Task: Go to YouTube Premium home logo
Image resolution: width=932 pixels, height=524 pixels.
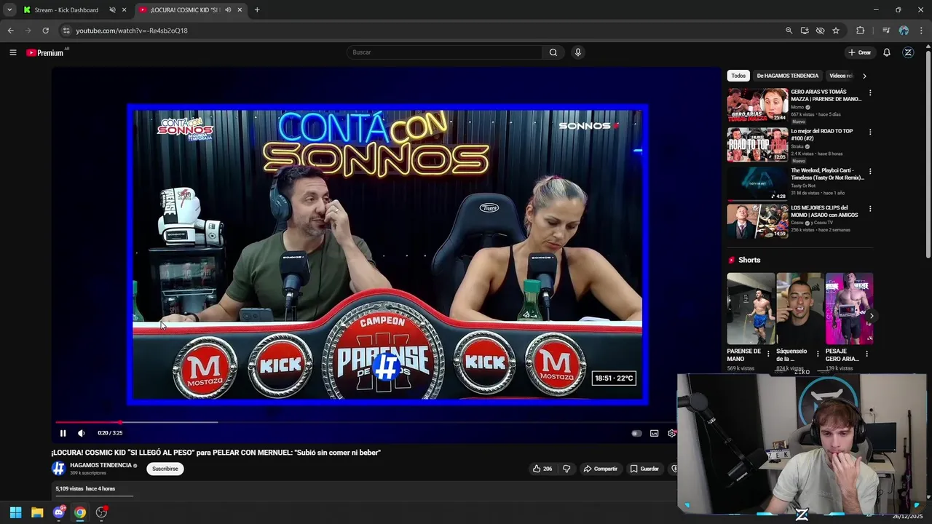Action: [45, 52]
